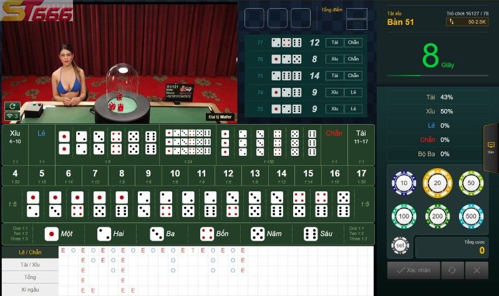Image resolution: width=499 pixels, height=296 pixels.
Task: Switch to Tài / Xỉu history tab
Action: pos(30,264)
